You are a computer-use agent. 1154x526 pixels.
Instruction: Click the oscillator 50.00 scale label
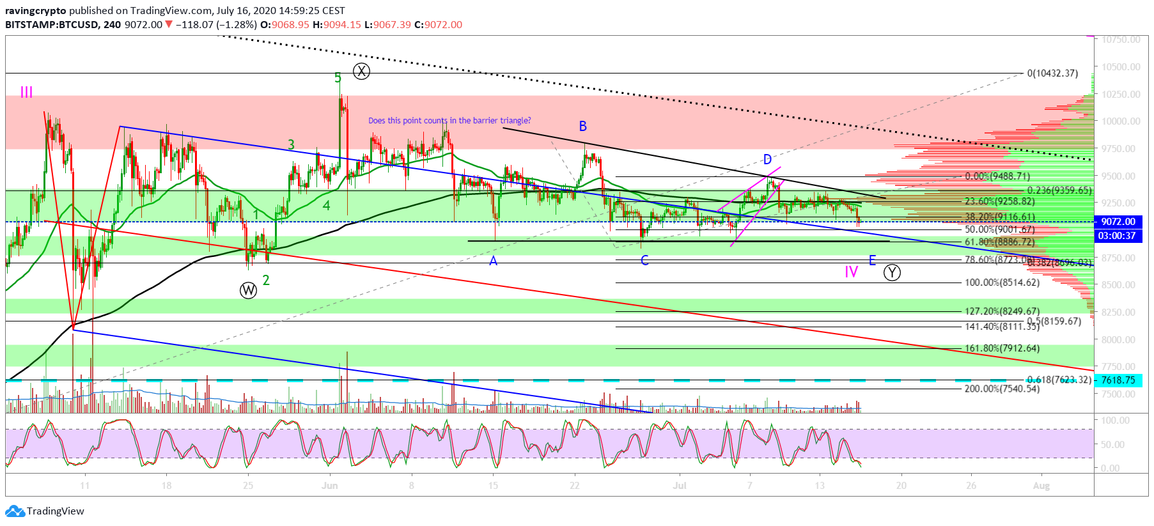pyautogui.click(x=1114, y=444)
